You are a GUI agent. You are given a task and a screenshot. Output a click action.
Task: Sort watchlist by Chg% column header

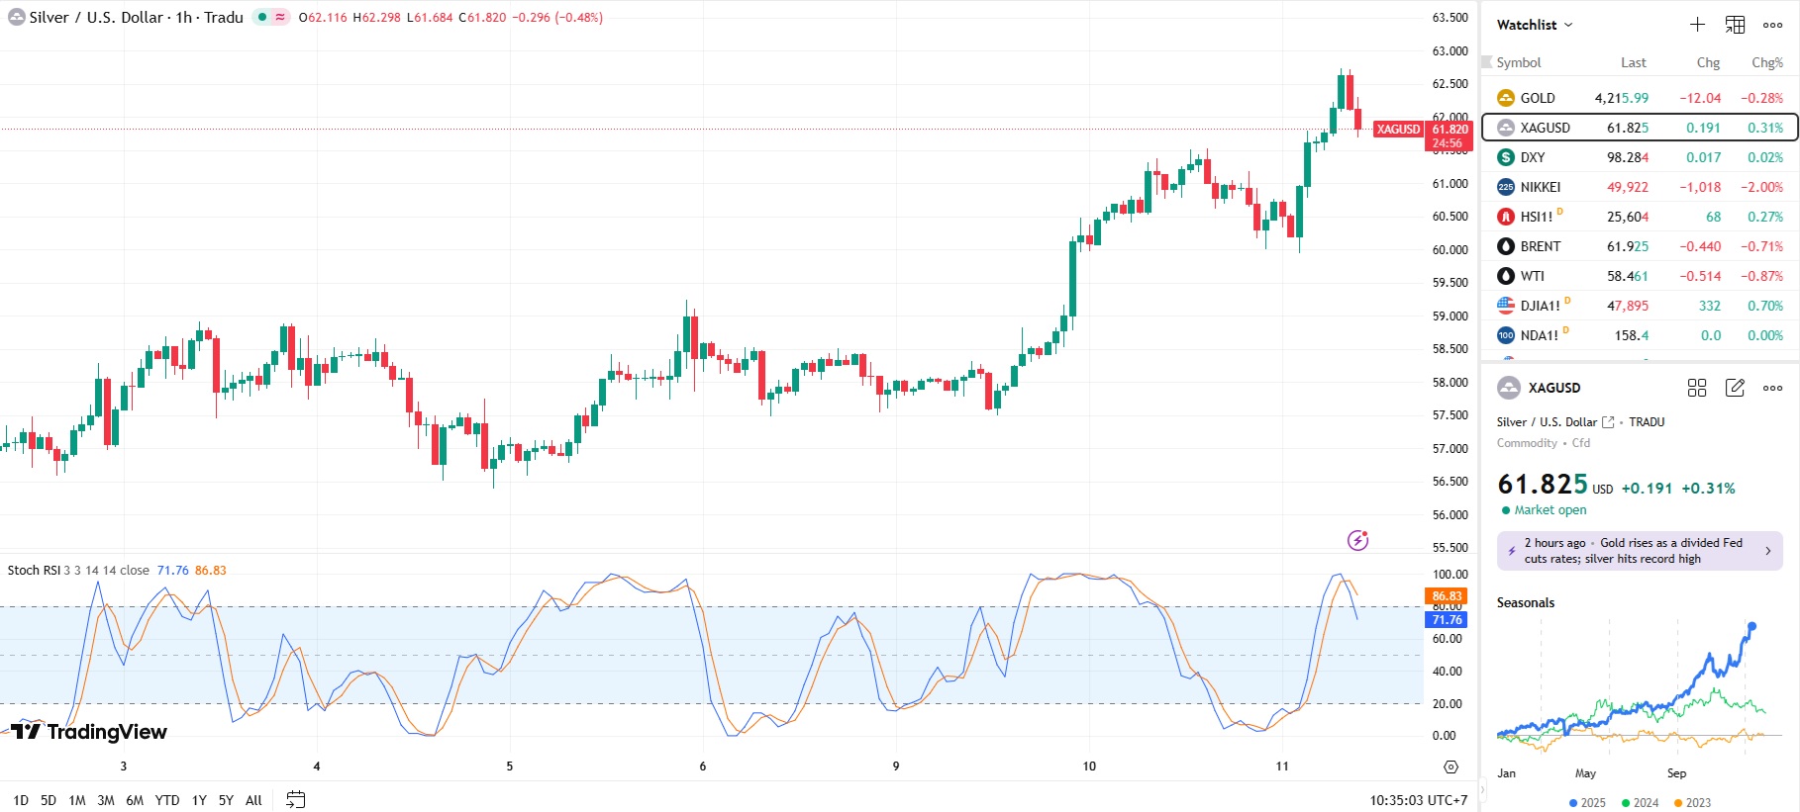(x=1766, y=62)
